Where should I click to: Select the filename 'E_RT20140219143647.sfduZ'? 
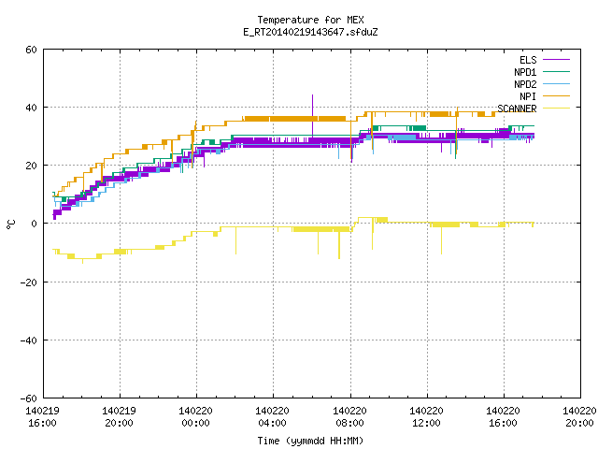pos(310,32)
